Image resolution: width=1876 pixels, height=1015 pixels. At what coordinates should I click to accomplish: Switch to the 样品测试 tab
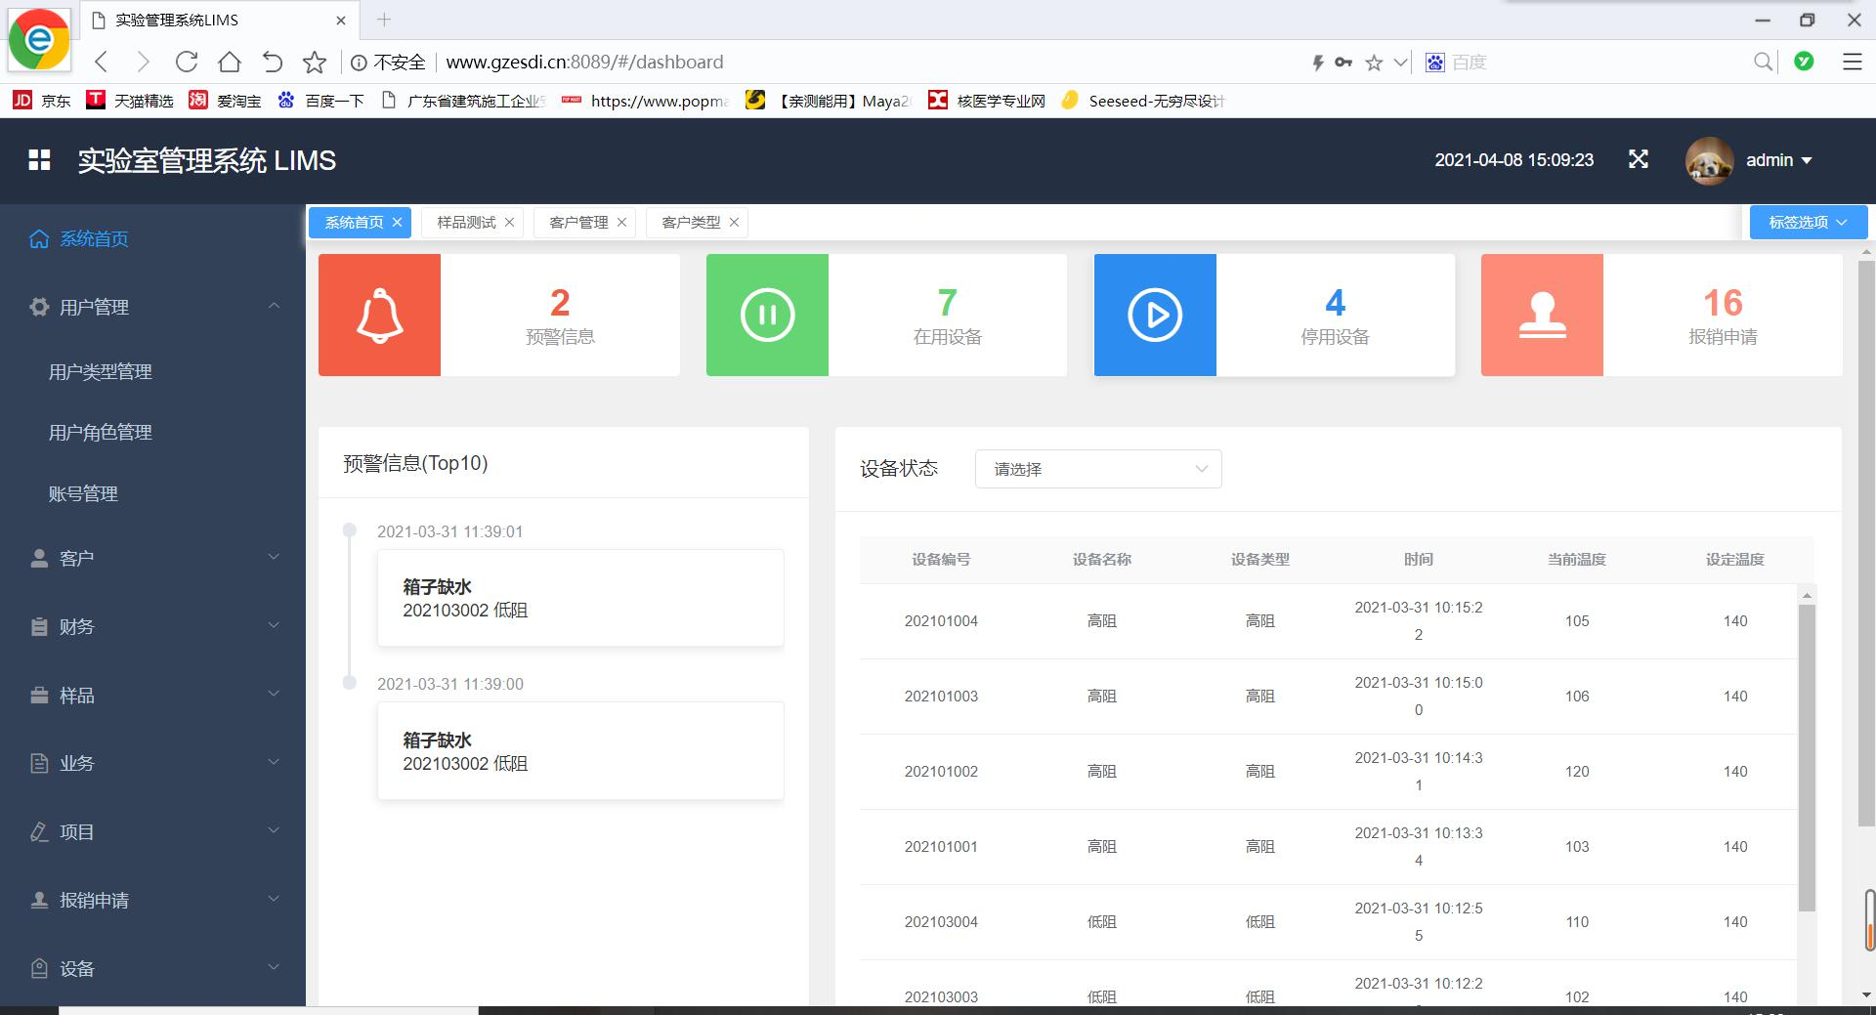pyautogui.click(x=466, y=223)
